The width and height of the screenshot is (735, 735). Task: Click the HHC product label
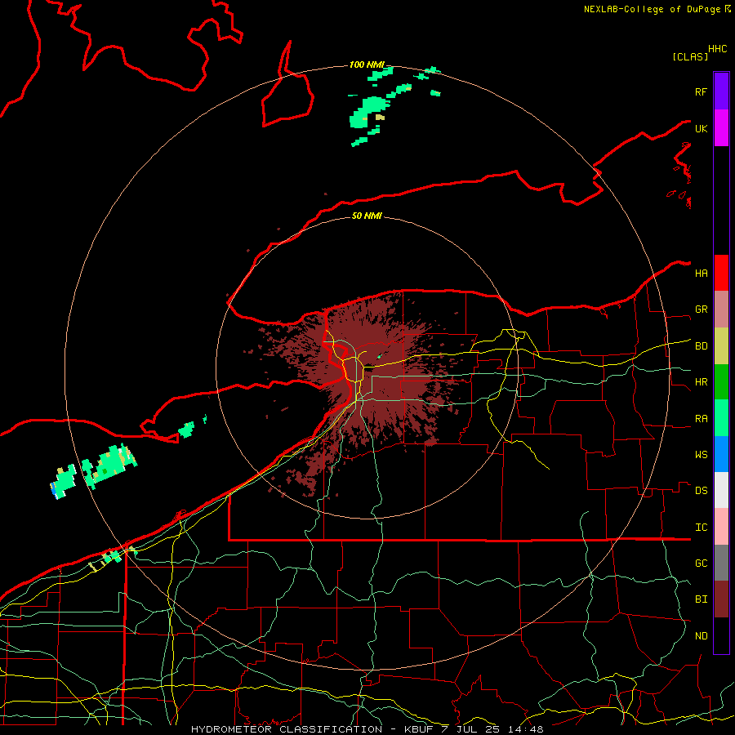[x=718, y=49]
